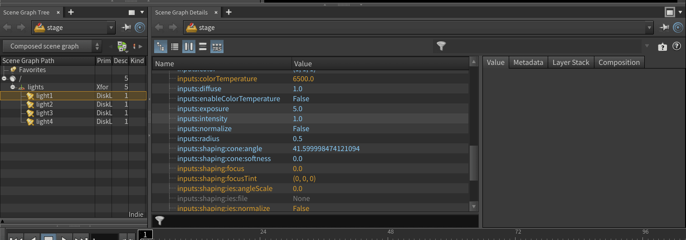The image size is (686, 240).
Task: Switch to Value tab
Action: [x=496, y=63]
